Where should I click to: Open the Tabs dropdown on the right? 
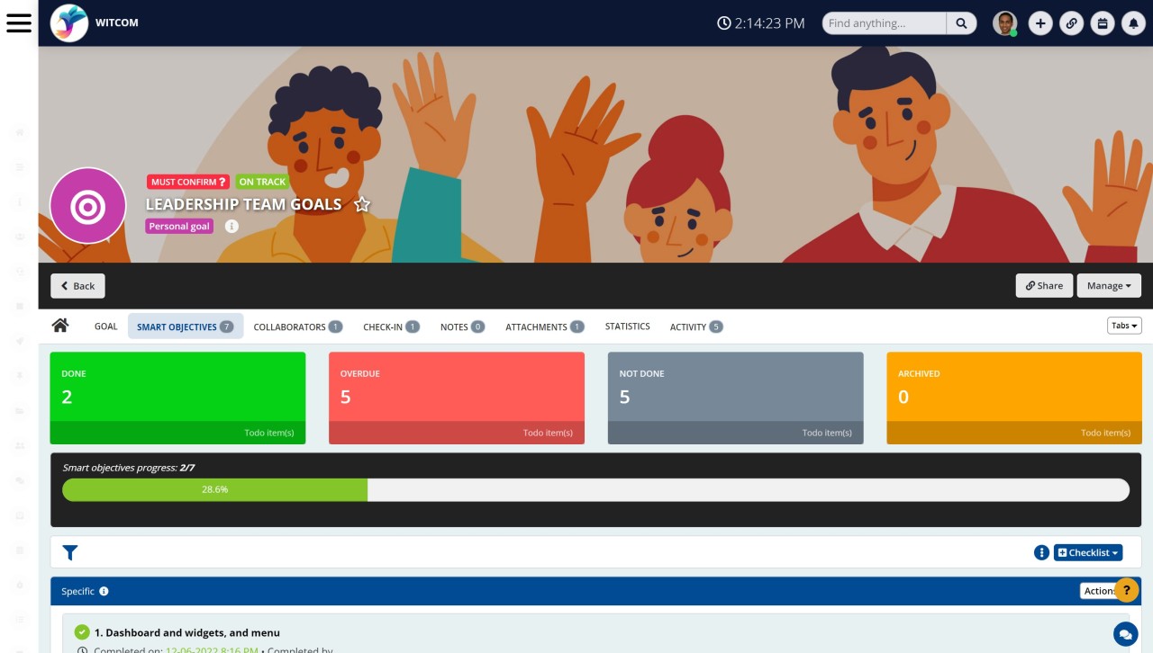point(1123,326)
